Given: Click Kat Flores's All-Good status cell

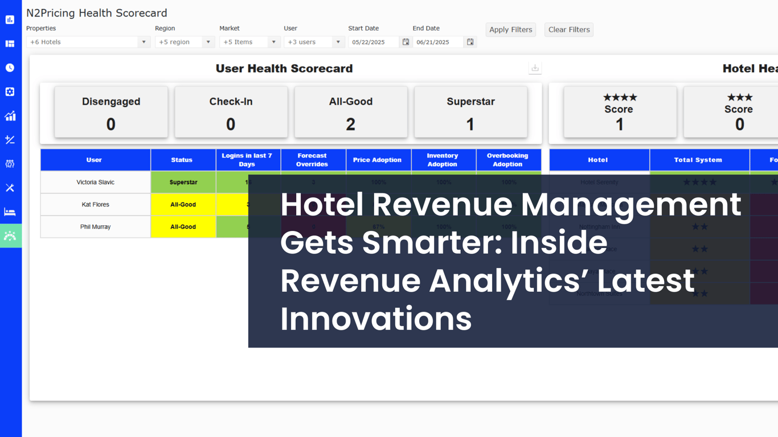Looking at the screenshot, I should tap(183, 204).
